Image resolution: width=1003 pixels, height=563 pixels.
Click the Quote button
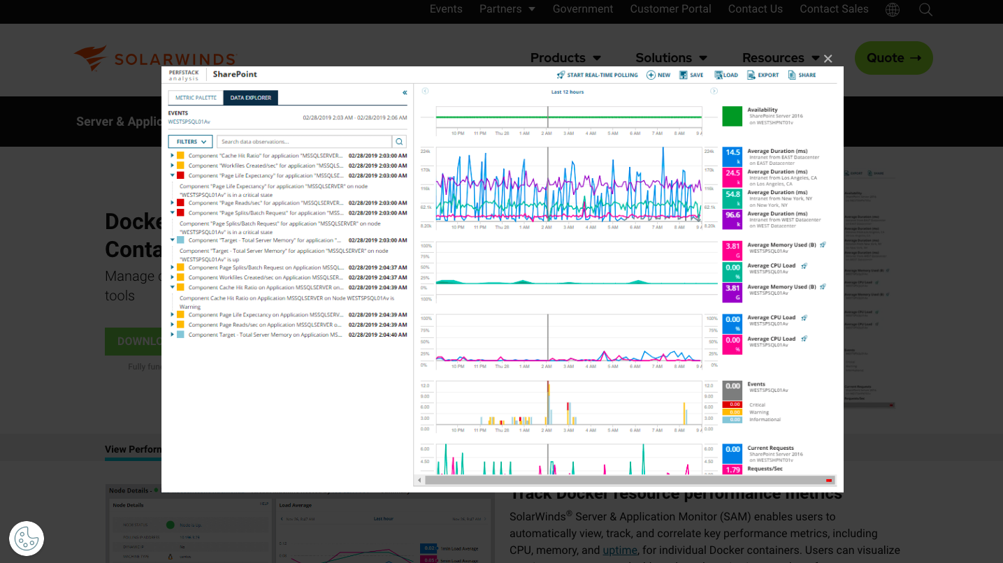point(893,58)
